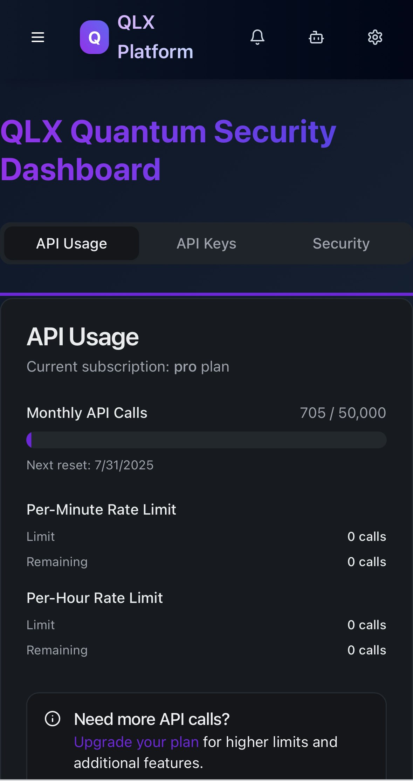Screen dimensions: 413x781
Task: Click the QLX Quantum Security Dashboard title
Action: tap(168, 150)
